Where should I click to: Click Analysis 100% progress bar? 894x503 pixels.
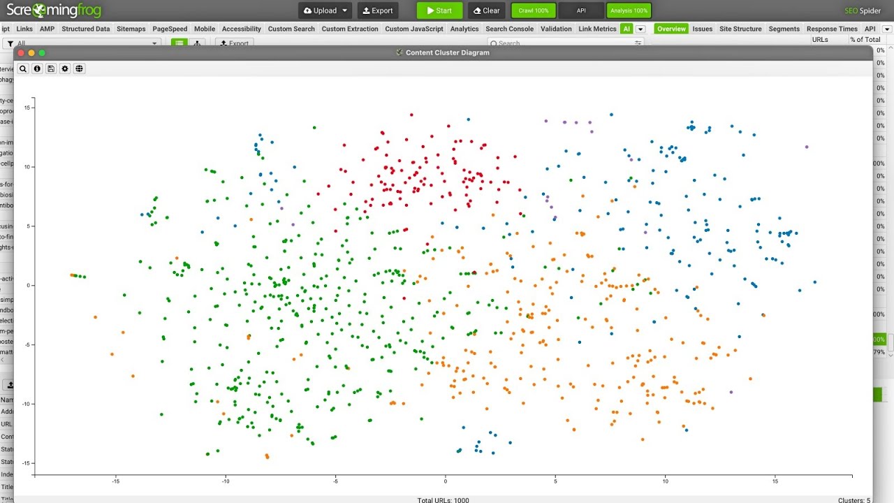[629, 10]
